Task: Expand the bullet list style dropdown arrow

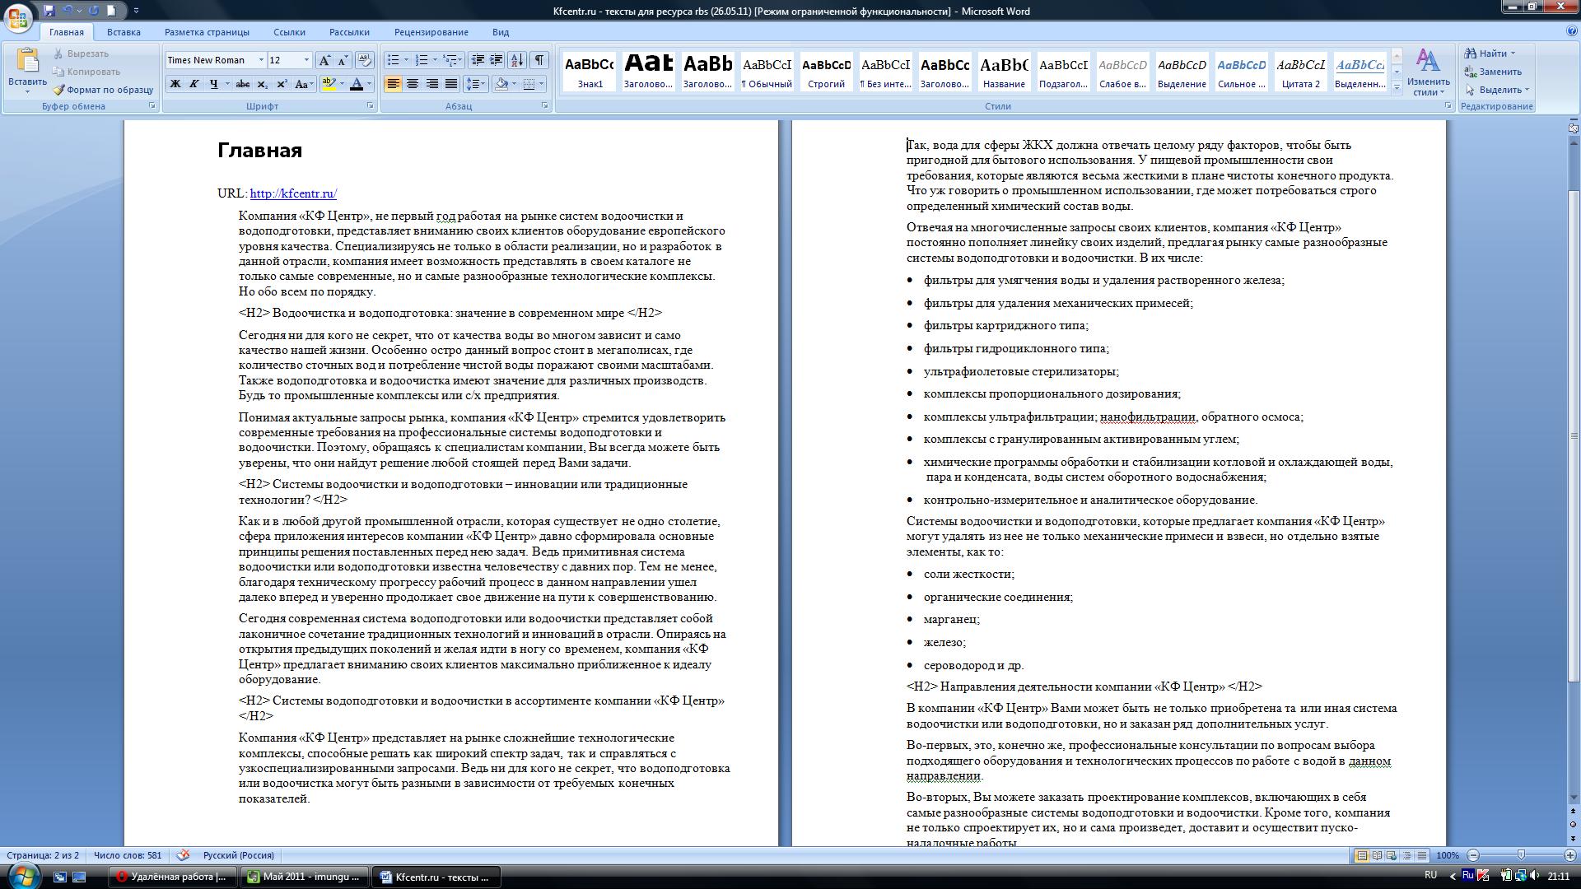Action: click(406, 60)
